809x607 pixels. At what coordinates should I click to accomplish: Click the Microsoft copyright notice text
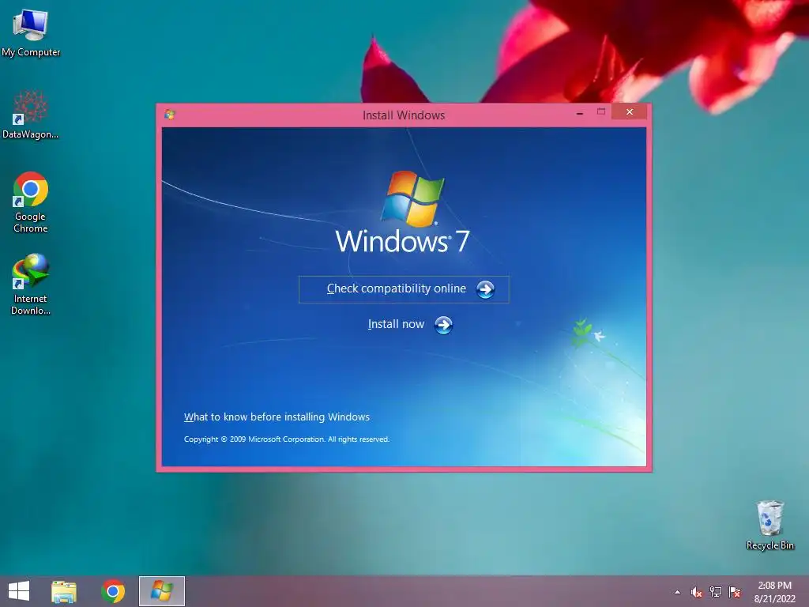pos(286,439)
